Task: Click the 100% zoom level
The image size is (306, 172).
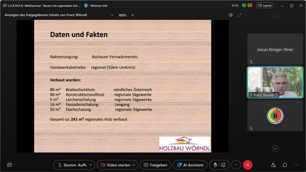Action: click(x=122, y=15)
